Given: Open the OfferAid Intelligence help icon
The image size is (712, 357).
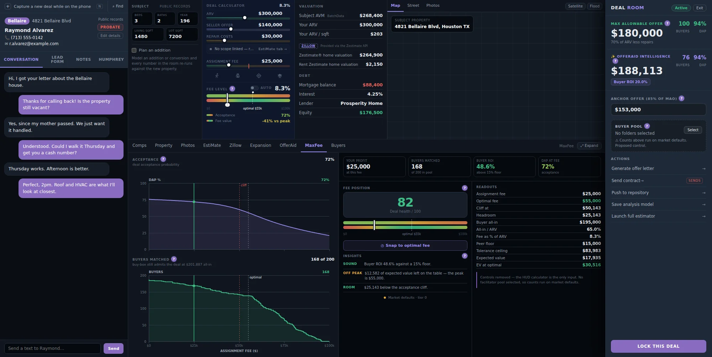Looking at the screenshot, I should pos(615,61).
